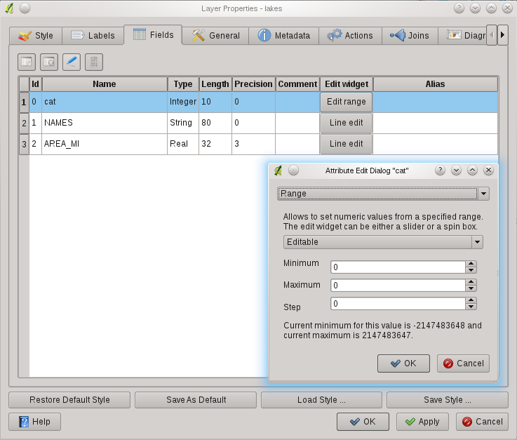
Task: Click Cancel in the Attribute Edit Dialog
Action: pos(463,364)
